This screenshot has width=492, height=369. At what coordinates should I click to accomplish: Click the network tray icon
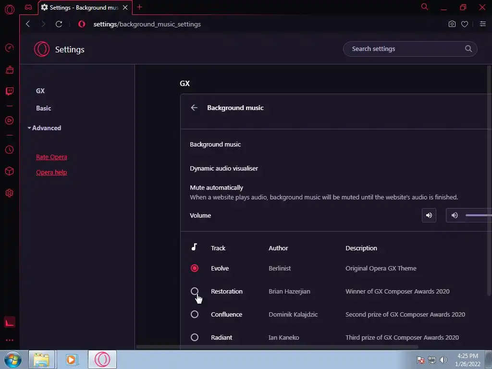coord(432,360)
